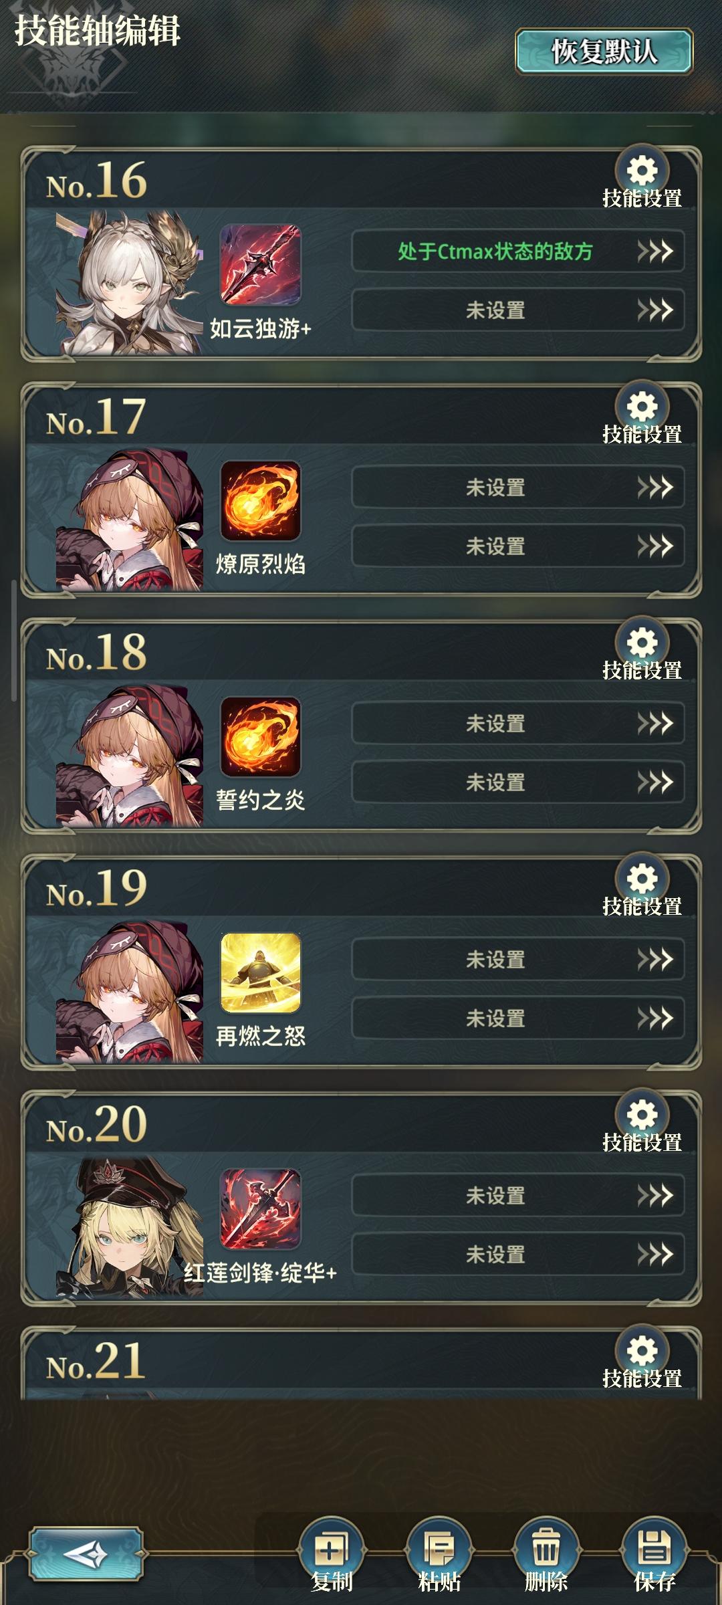Open first 未设置 condition of No.17
The height and width of the screenshot is (1605, 722).
518,488
